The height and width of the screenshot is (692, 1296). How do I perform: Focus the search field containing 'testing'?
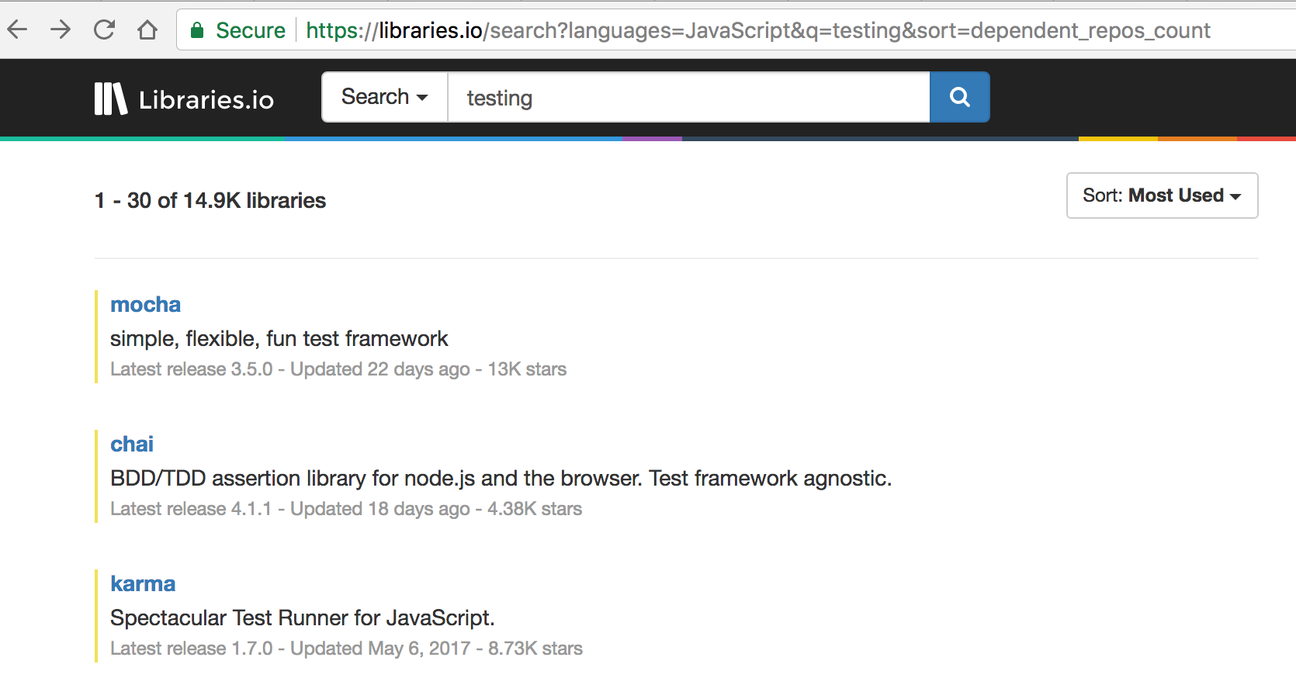pos(688,97)
